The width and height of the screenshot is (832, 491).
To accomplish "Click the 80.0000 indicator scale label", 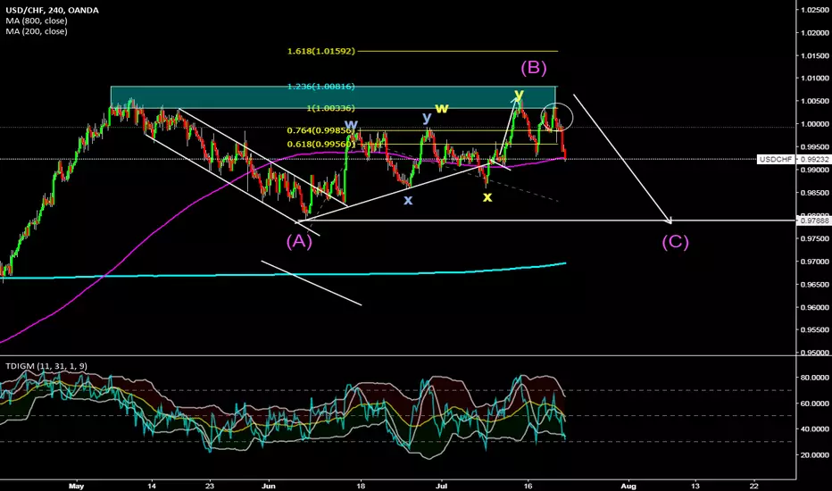I will [814, 378].
